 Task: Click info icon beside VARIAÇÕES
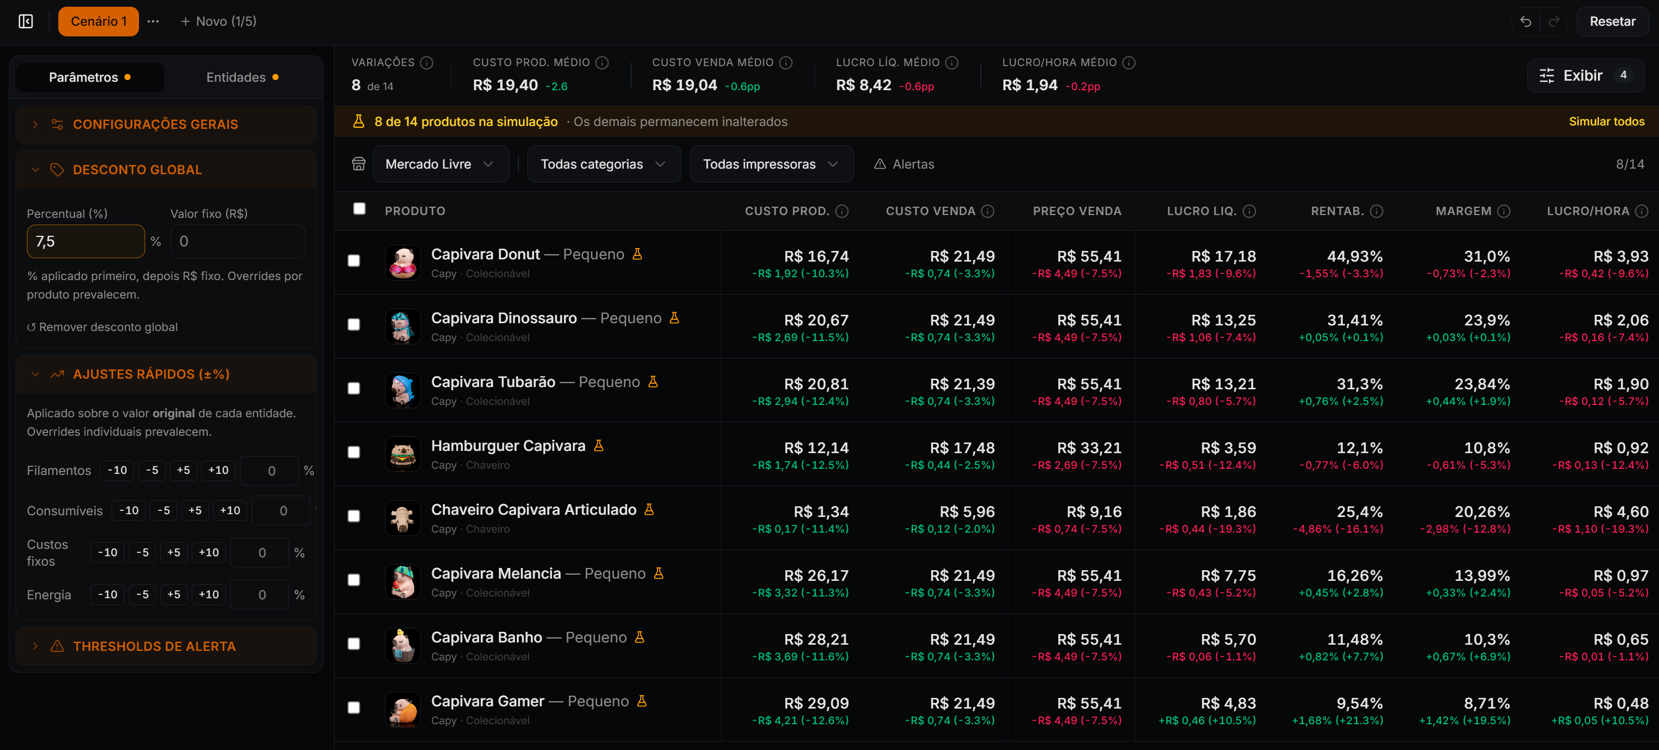427,62
